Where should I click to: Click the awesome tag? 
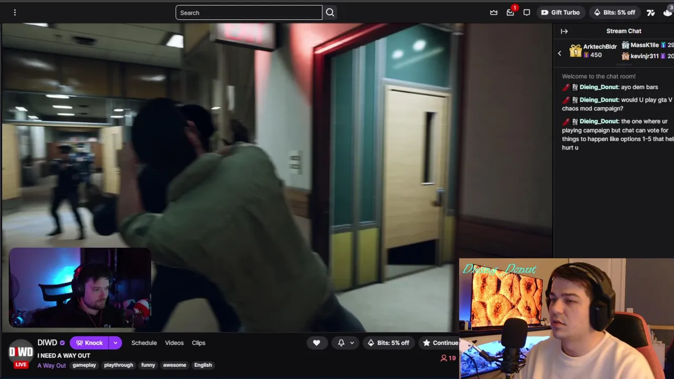pos(174,365)
